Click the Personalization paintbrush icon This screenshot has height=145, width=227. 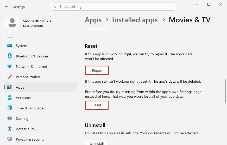[x=10, y=77]
